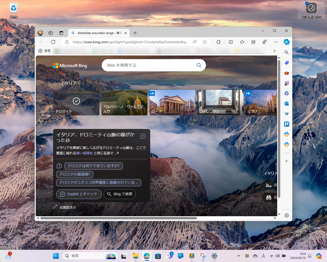
Task: Launch Slack from the sidebar
Action: (286, 134)
